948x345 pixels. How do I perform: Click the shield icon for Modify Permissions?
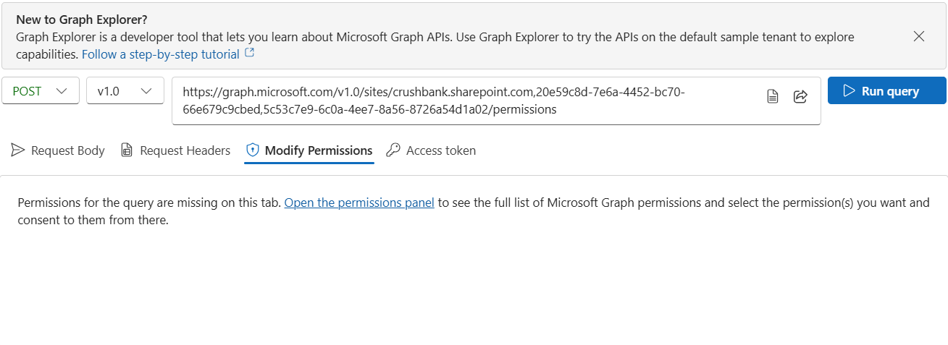pyautogui.click(x=253, y=150)
